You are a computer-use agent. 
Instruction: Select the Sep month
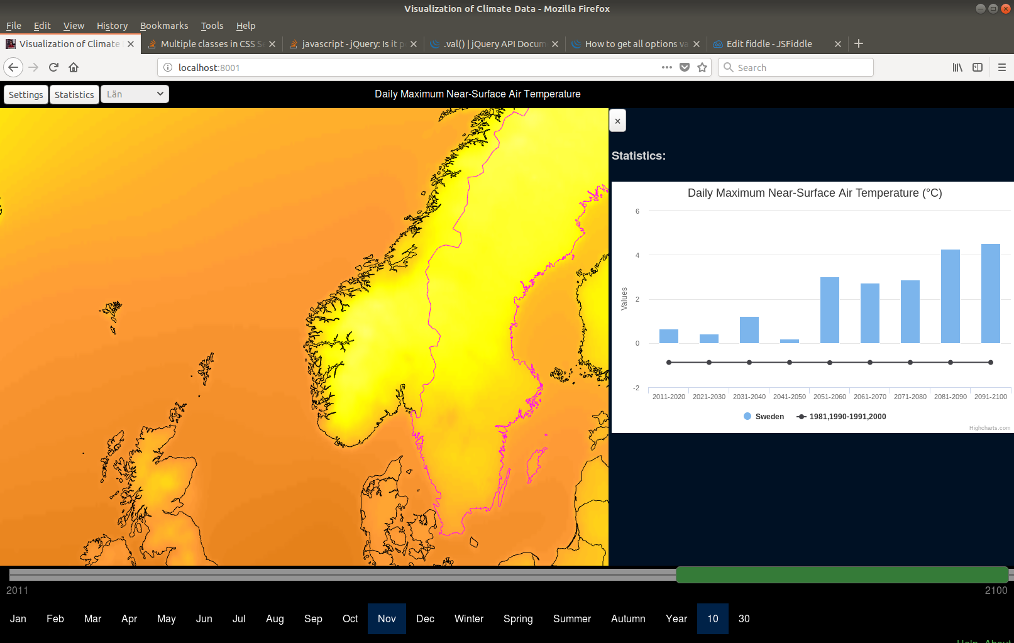pos(313,618)
